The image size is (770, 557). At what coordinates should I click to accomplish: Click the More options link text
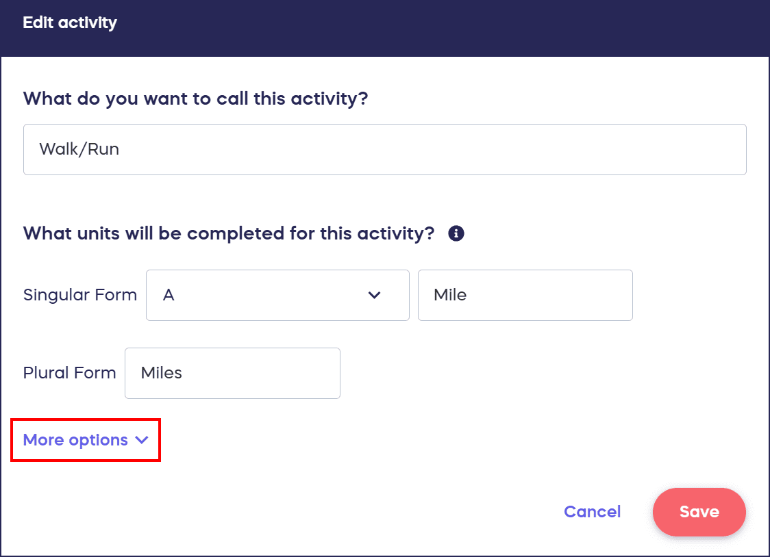tap(75, 440)
